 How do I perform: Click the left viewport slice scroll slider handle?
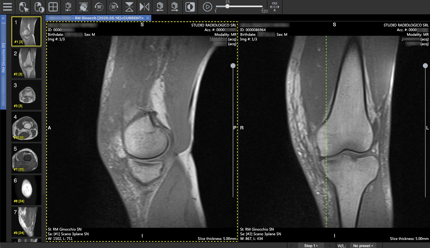[x=233, y=66]
